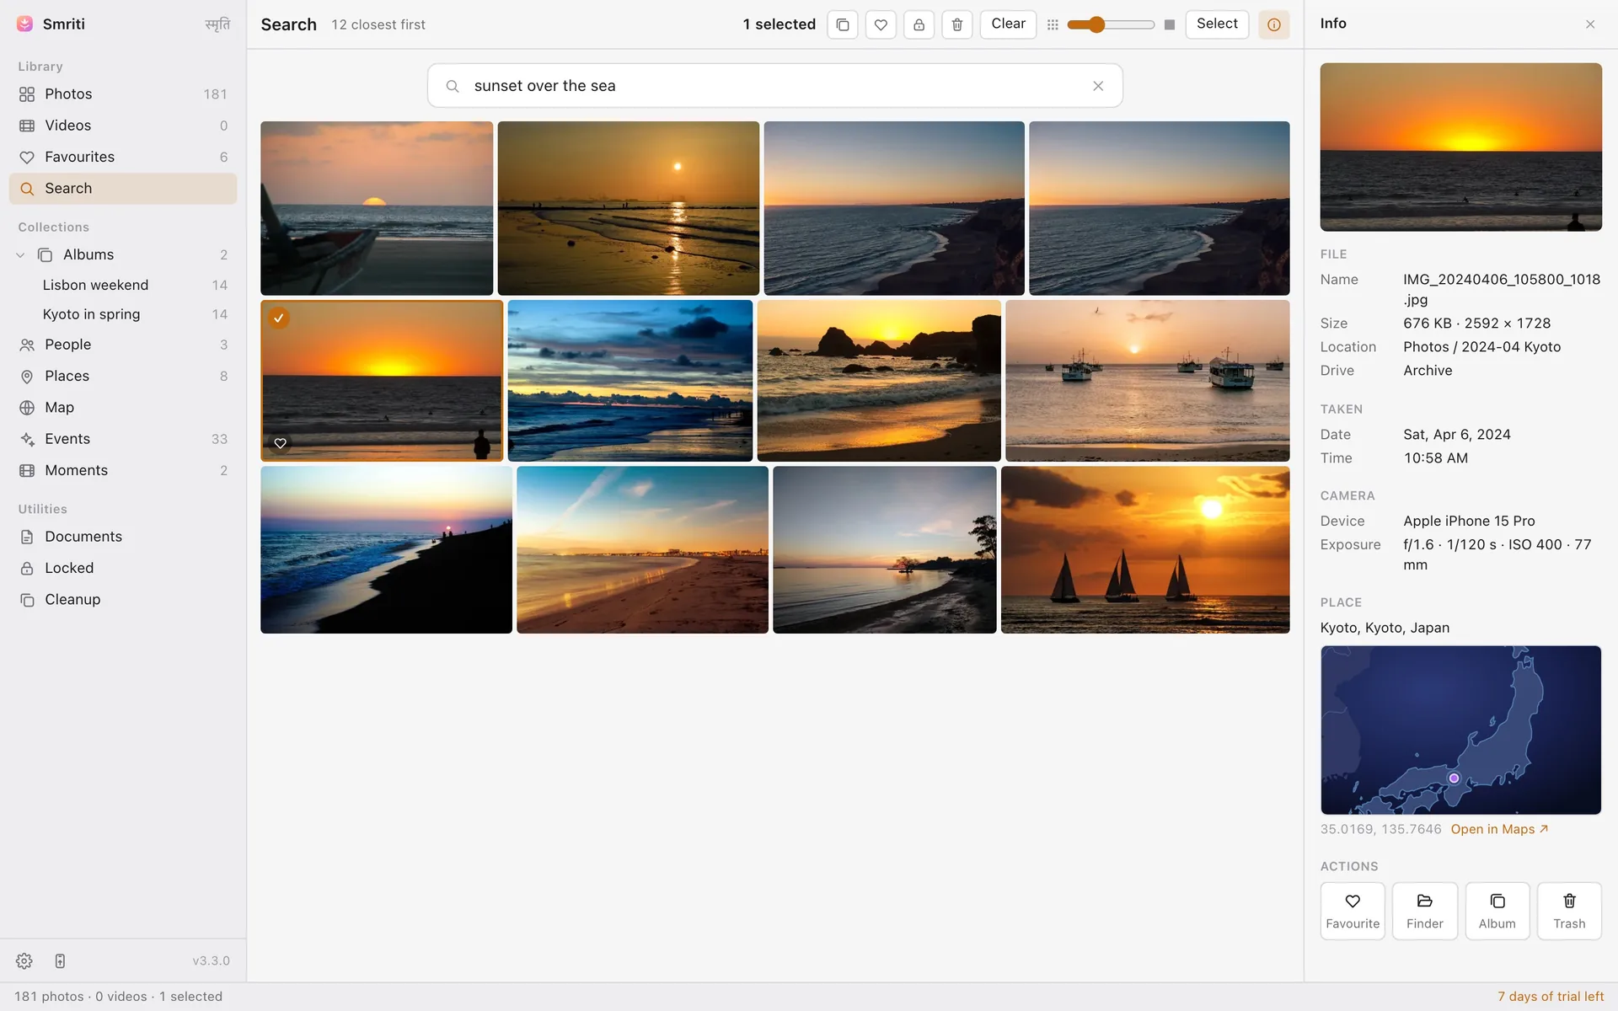Close the Info panel
Viewport: 1618px width, 1011px height.
click(1590, 24)
